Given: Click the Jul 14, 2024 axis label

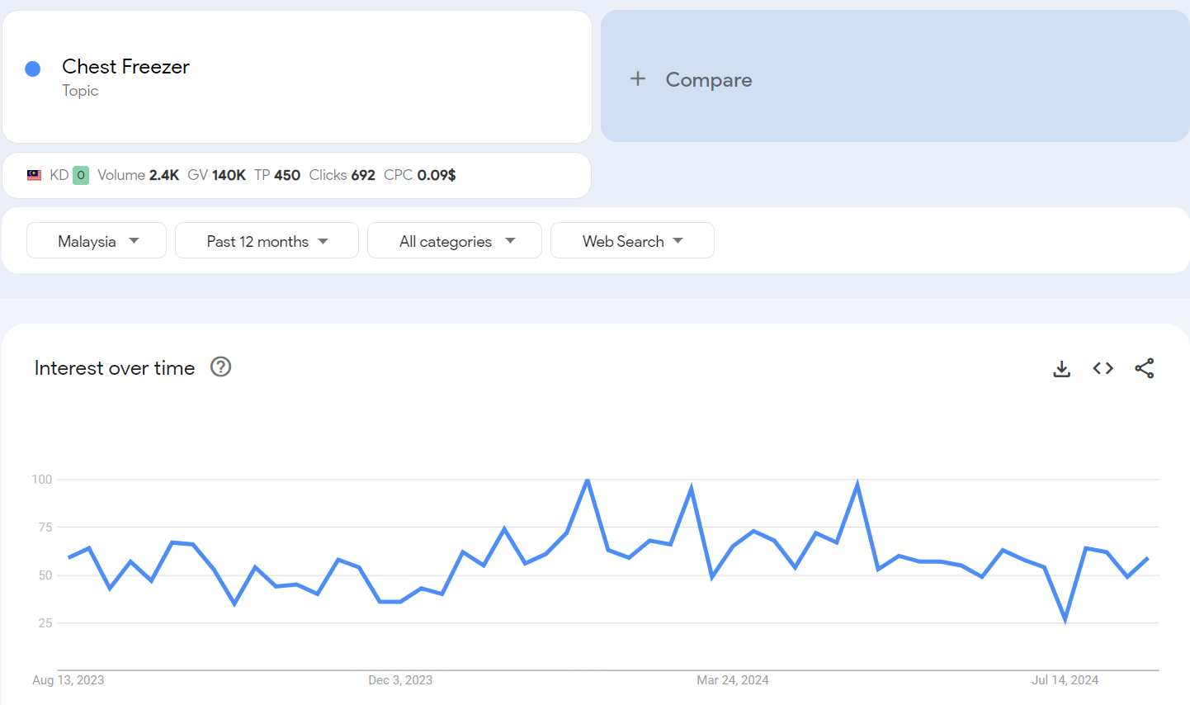Looking at the screenshot, I should (1065, 680).
